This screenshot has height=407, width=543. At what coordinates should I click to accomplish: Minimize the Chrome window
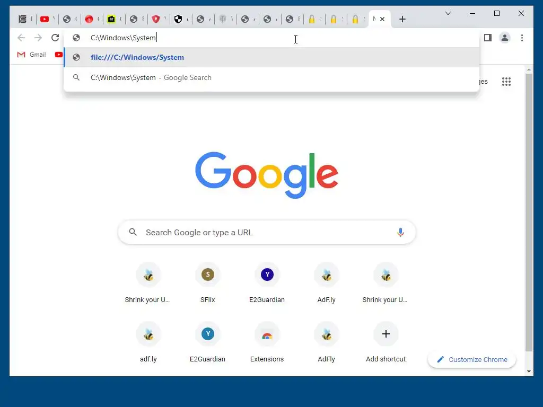472,13
